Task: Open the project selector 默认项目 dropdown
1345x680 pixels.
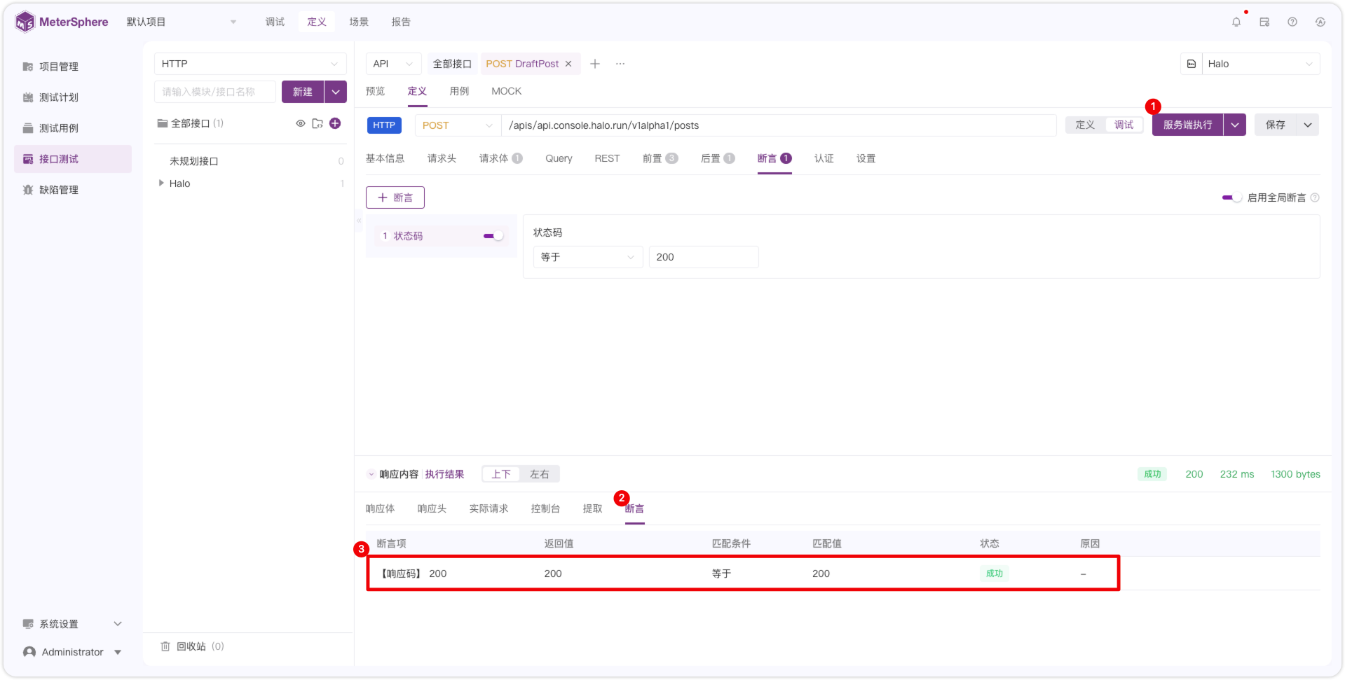Action: click(182, 22)
